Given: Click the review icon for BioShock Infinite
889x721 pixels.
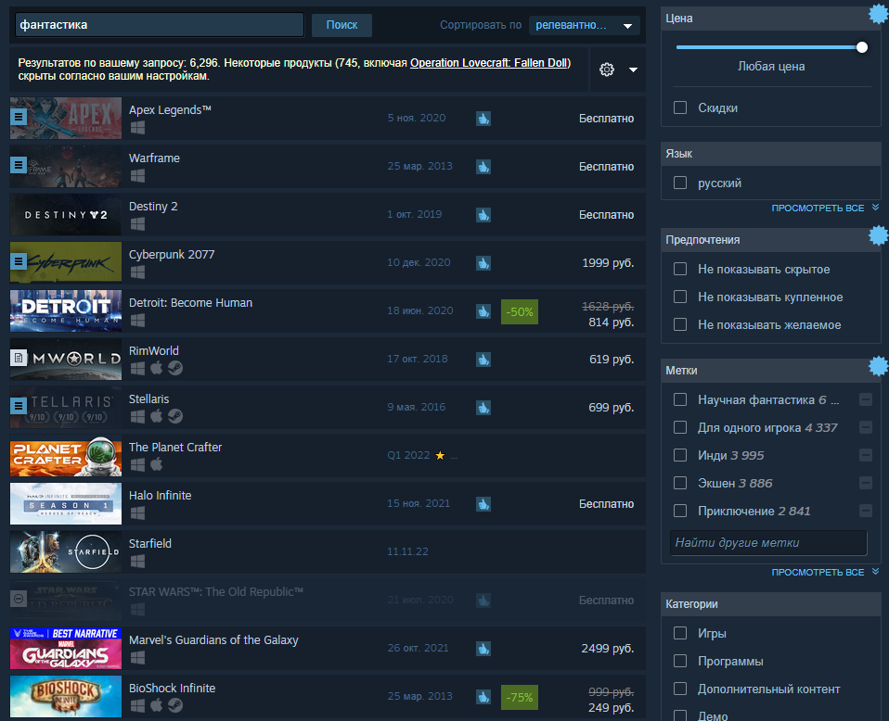Looking at the screenshot, I should pyautogui.click(x=483, y=697).
